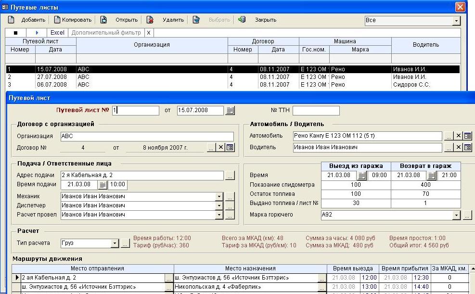Expand the Механик dropdown arrow
475x294 pixels.
(x=219, y=196)
